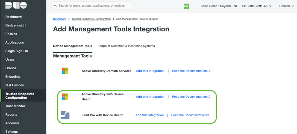Screen dimensions: 297x134
Task: Click the Duo logo in the sidebar
Action: point(16,5)
